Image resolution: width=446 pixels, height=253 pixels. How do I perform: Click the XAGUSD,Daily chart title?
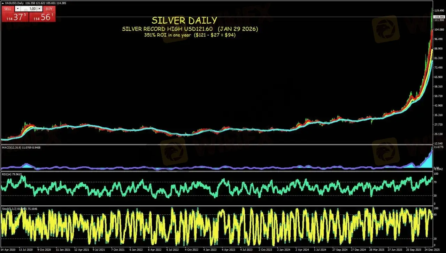tap(14, 3)
